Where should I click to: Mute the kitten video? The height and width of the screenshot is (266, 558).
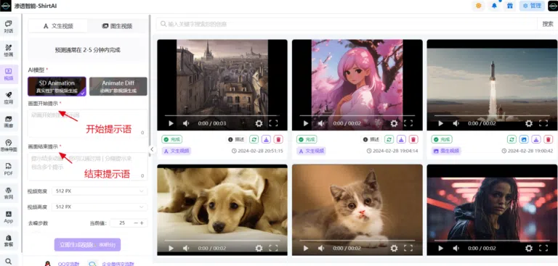coord(320,248)
